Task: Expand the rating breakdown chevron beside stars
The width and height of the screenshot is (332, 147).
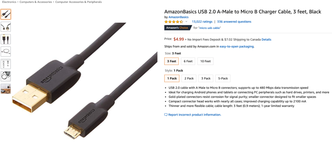Action: coord(186,22)
